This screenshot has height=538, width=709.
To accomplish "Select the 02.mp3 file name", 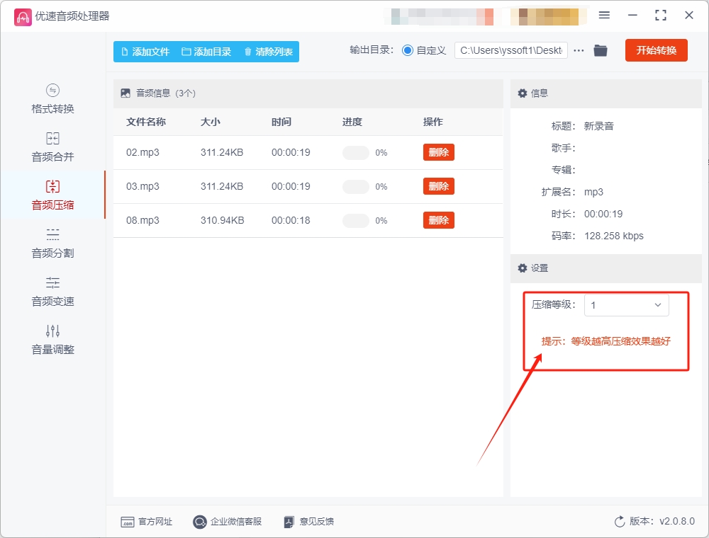I will coord(143,153).
